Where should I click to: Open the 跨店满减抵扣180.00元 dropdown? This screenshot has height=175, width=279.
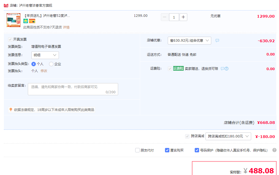pos(228,136)
